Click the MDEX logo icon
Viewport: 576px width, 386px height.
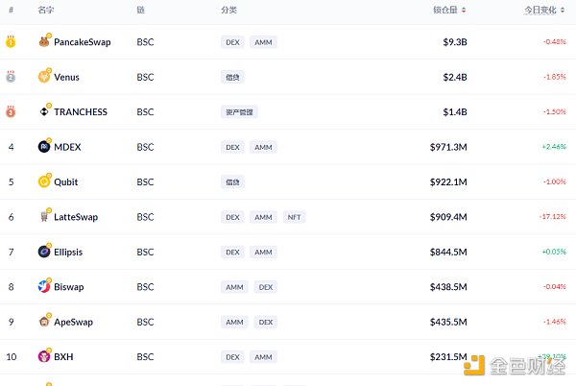pos(44,147)
